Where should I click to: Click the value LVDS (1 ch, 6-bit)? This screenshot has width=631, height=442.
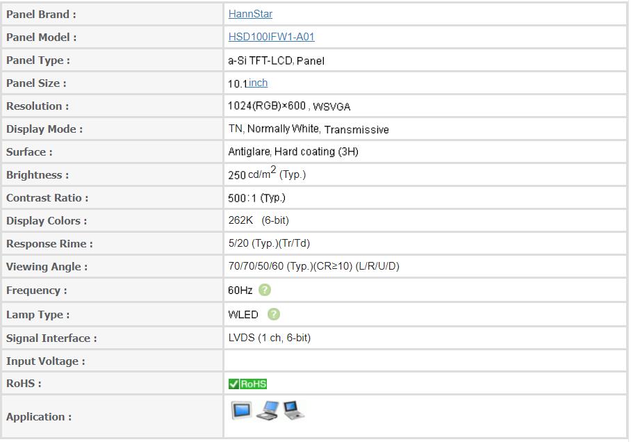pyautogui.click(x=269, y=338)
